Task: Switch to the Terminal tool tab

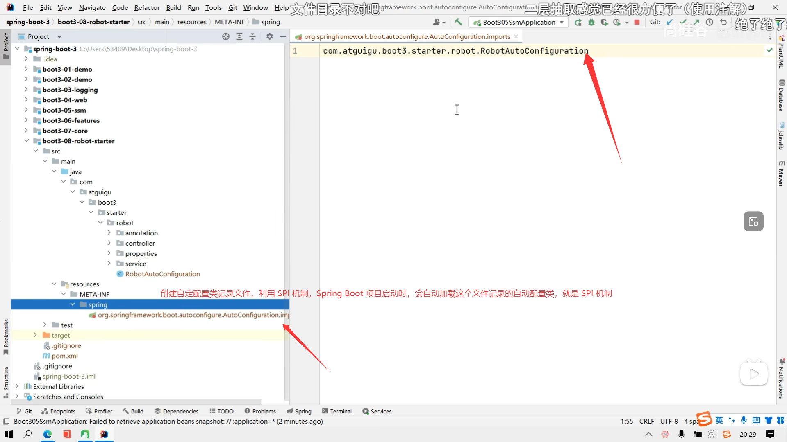Action: (x=337, y=411)
